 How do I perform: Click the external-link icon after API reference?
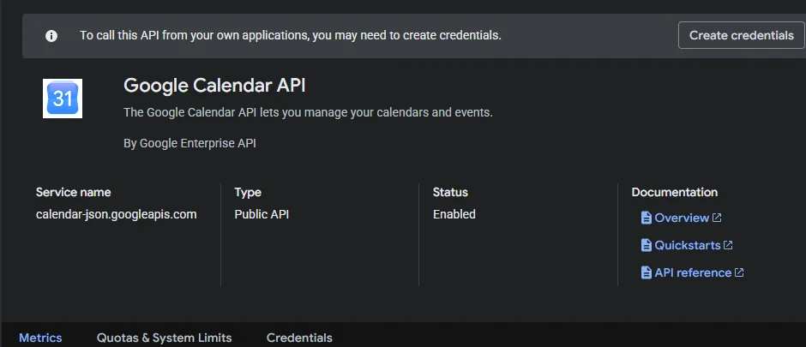click(x=739, y=272)
